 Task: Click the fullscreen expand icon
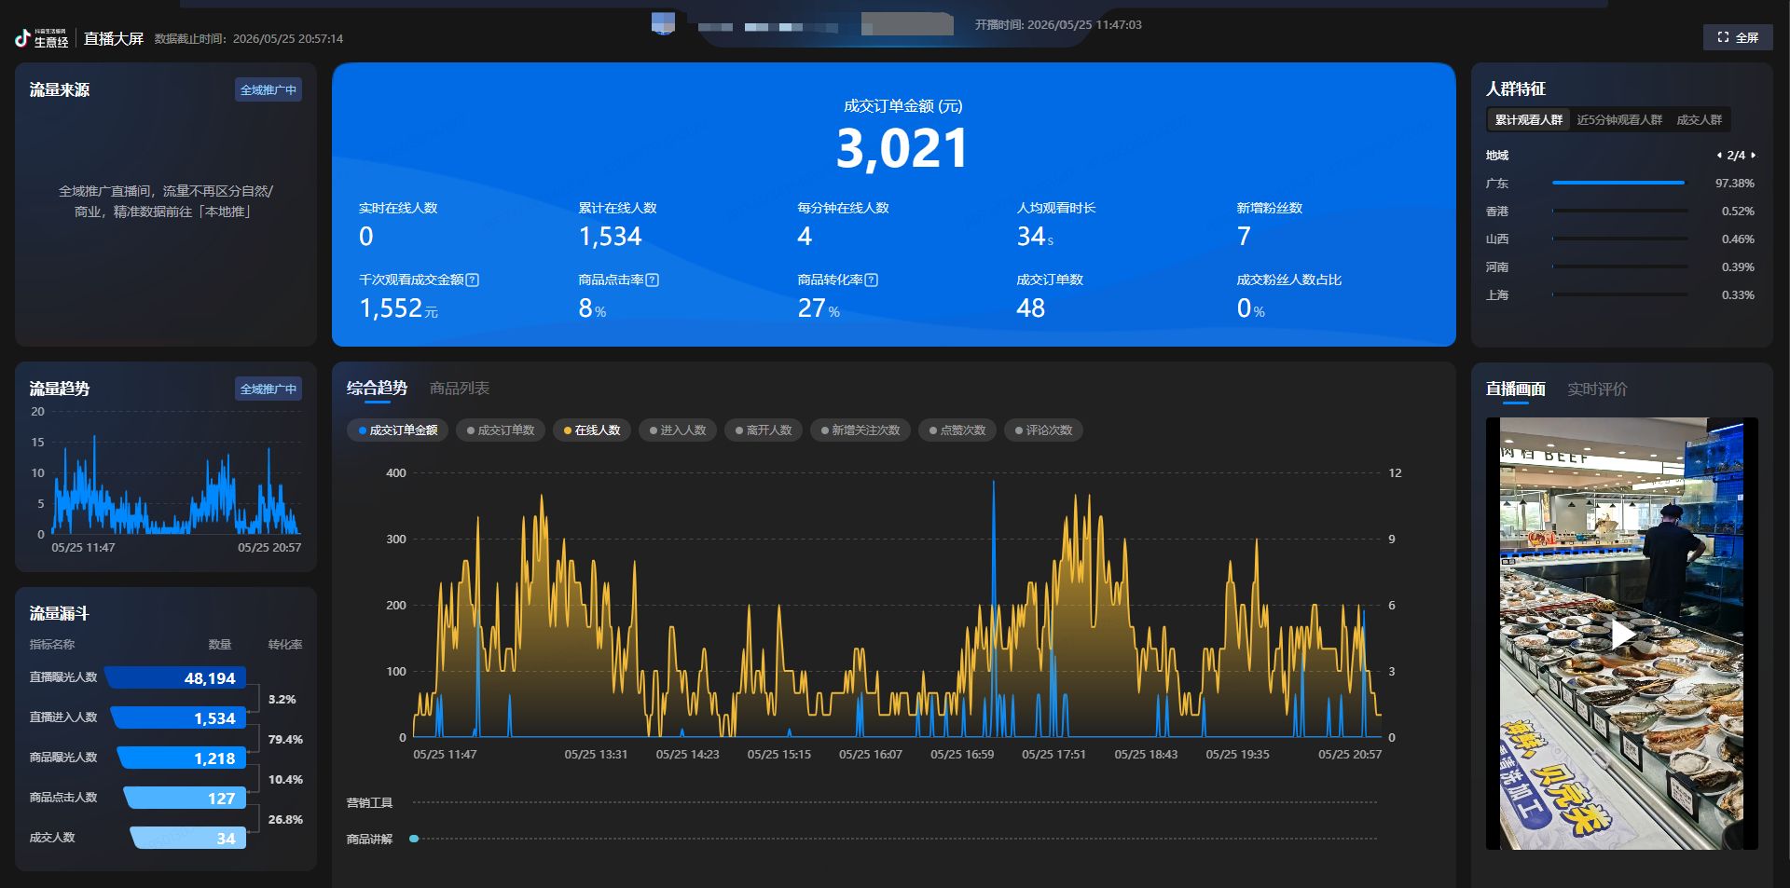tap(1723, 37)
